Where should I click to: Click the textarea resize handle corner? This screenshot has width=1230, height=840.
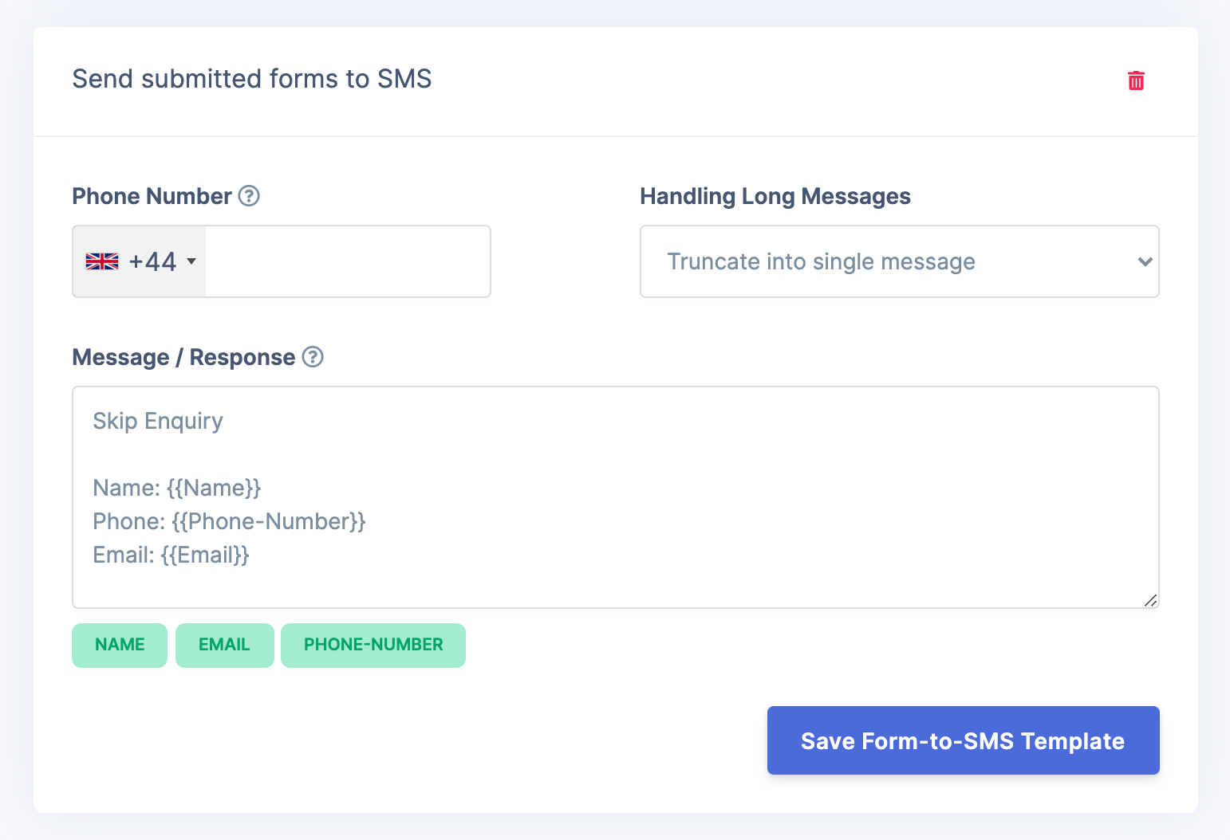click(x=1150, y=600)
